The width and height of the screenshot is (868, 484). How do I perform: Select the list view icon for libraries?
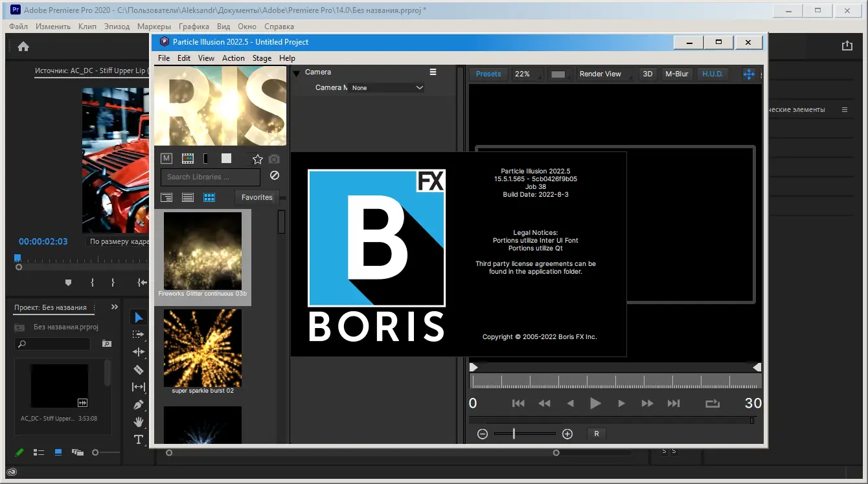[x=188, y=197]
